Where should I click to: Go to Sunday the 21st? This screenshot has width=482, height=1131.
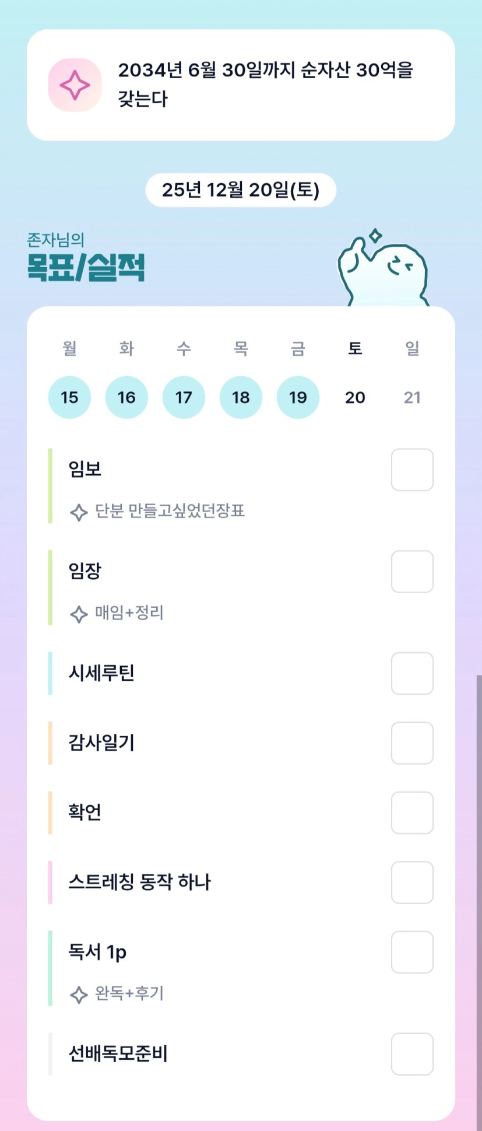click(412, 397)
